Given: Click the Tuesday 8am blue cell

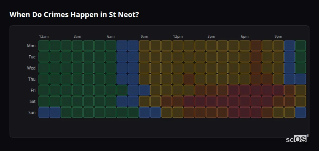Looking at the screenshot, I should (x=133, y=57).
